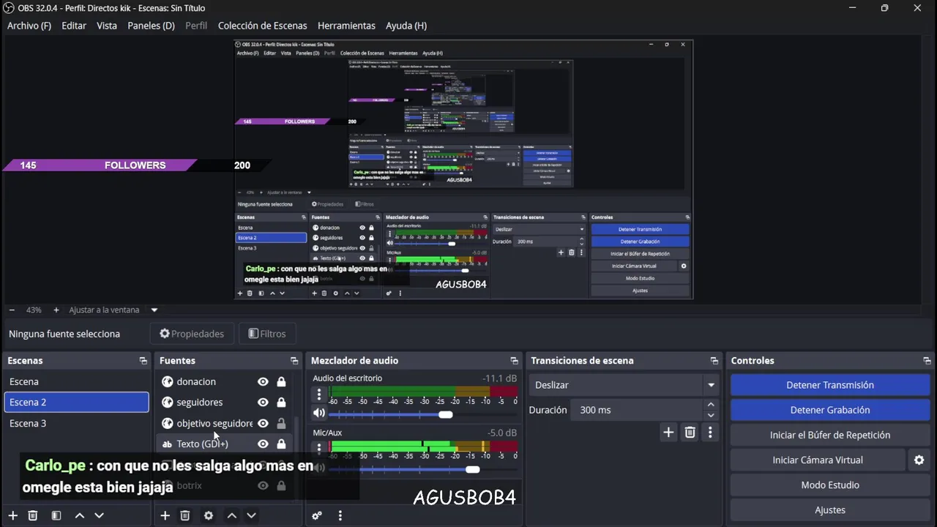The image size is (937, 527).
Task: Open the Editar menu
Action: [x=74, y=26]
